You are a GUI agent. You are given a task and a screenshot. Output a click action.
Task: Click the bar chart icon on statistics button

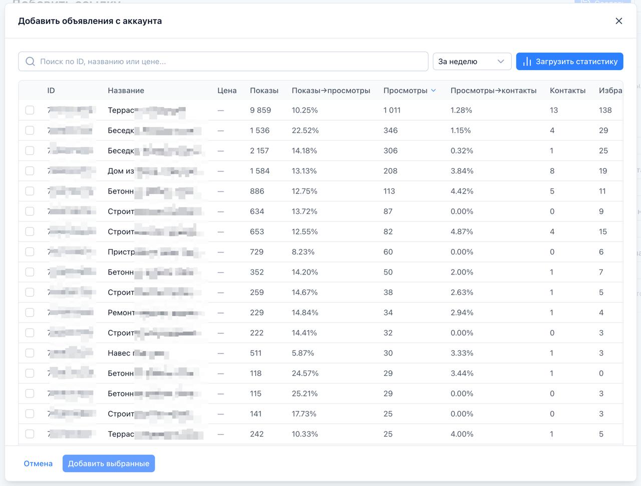[527, 61]
